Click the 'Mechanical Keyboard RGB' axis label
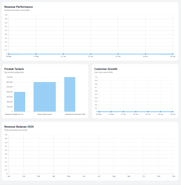Image resolution: width=181 pixels, height=185 pixels. click(75, 114)
